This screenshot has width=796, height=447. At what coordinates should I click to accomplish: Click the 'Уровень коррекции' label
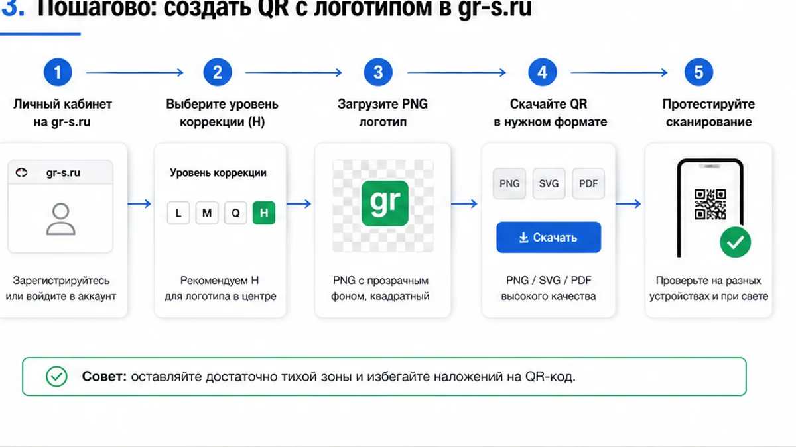(218, 173)
